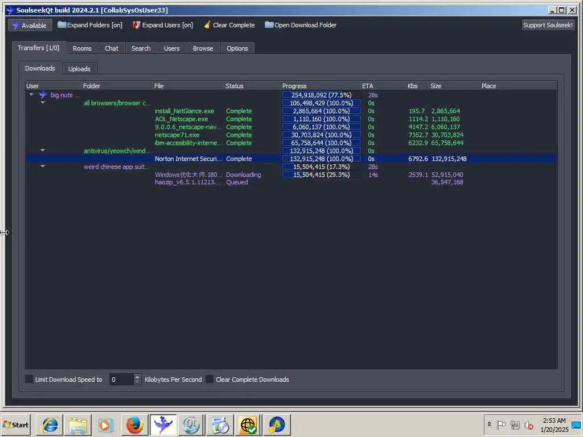Click the SoulseekQt title bar icon
The width and height of the screenshot is (583, 437).
[x=10, y=10]
